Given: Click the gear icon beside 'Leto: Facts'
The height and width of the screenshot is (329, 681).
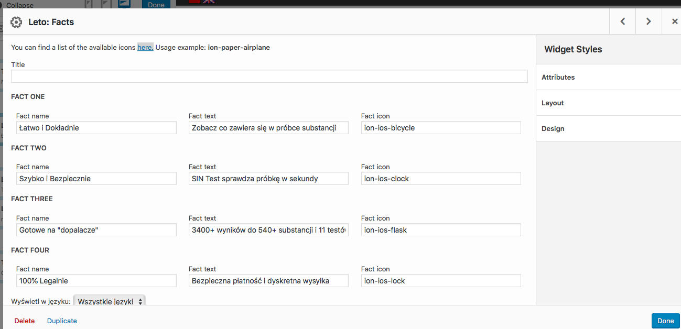Looking at the screenshot, I should pyautogui.click(x=16, y=22).
